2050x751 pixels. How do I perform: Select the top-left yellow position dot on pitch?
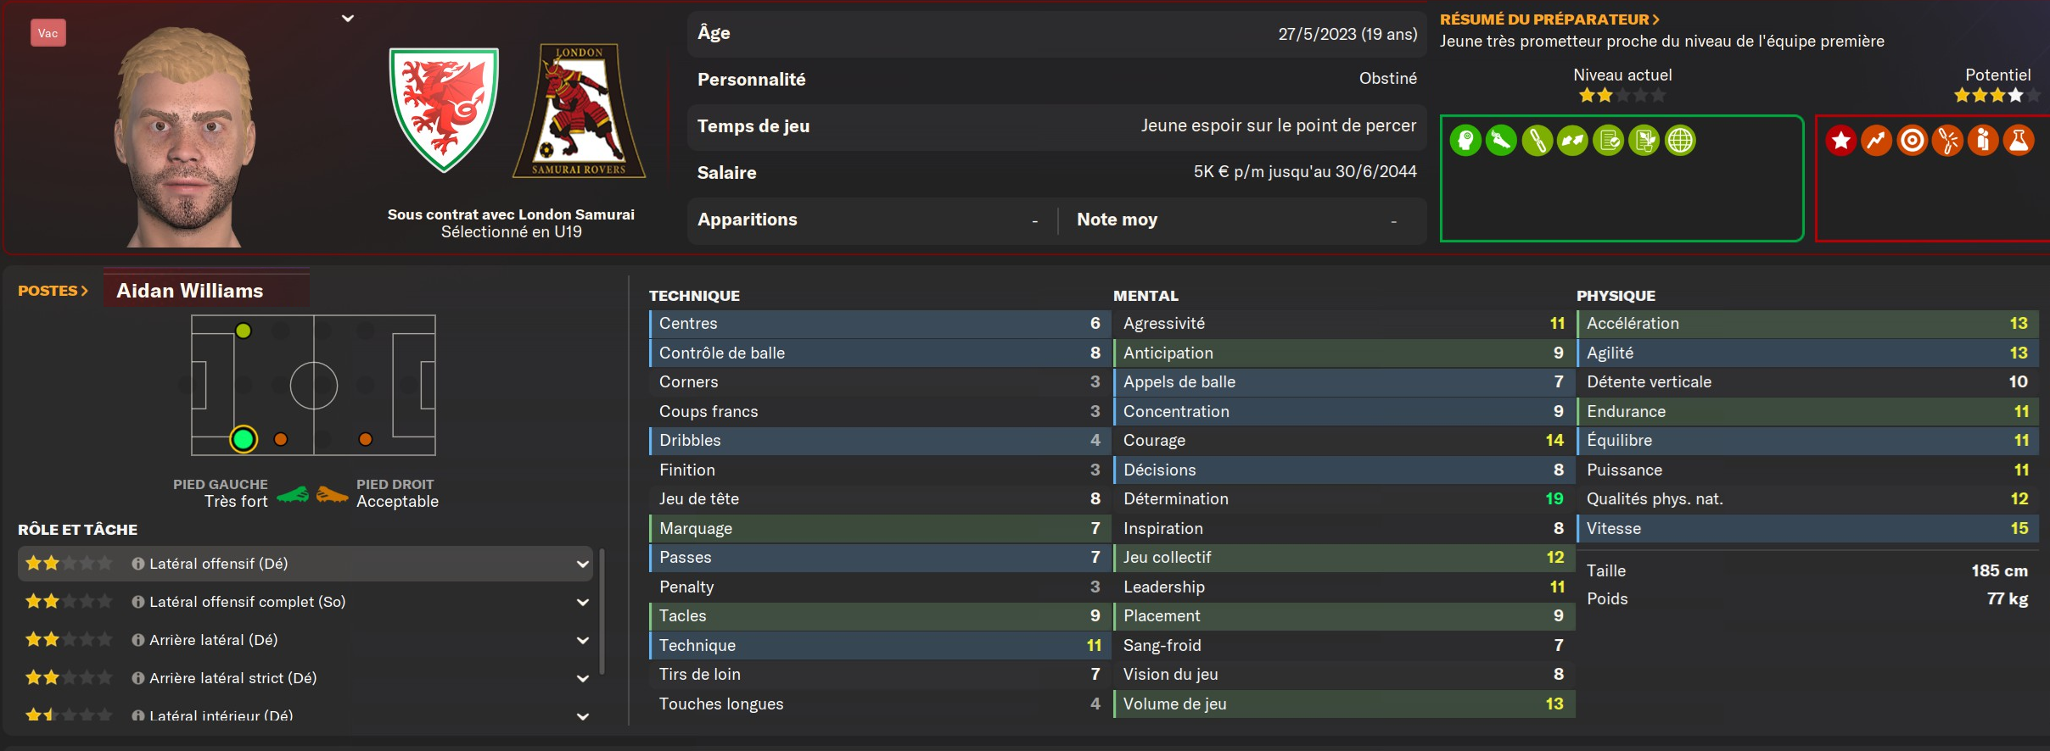[x=244, y=331]
